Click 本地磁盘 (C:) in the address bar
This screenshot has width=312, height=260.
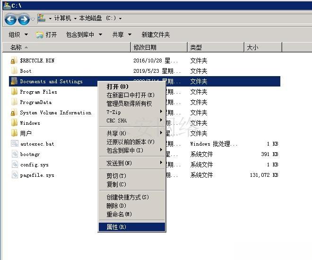(97, 18)
